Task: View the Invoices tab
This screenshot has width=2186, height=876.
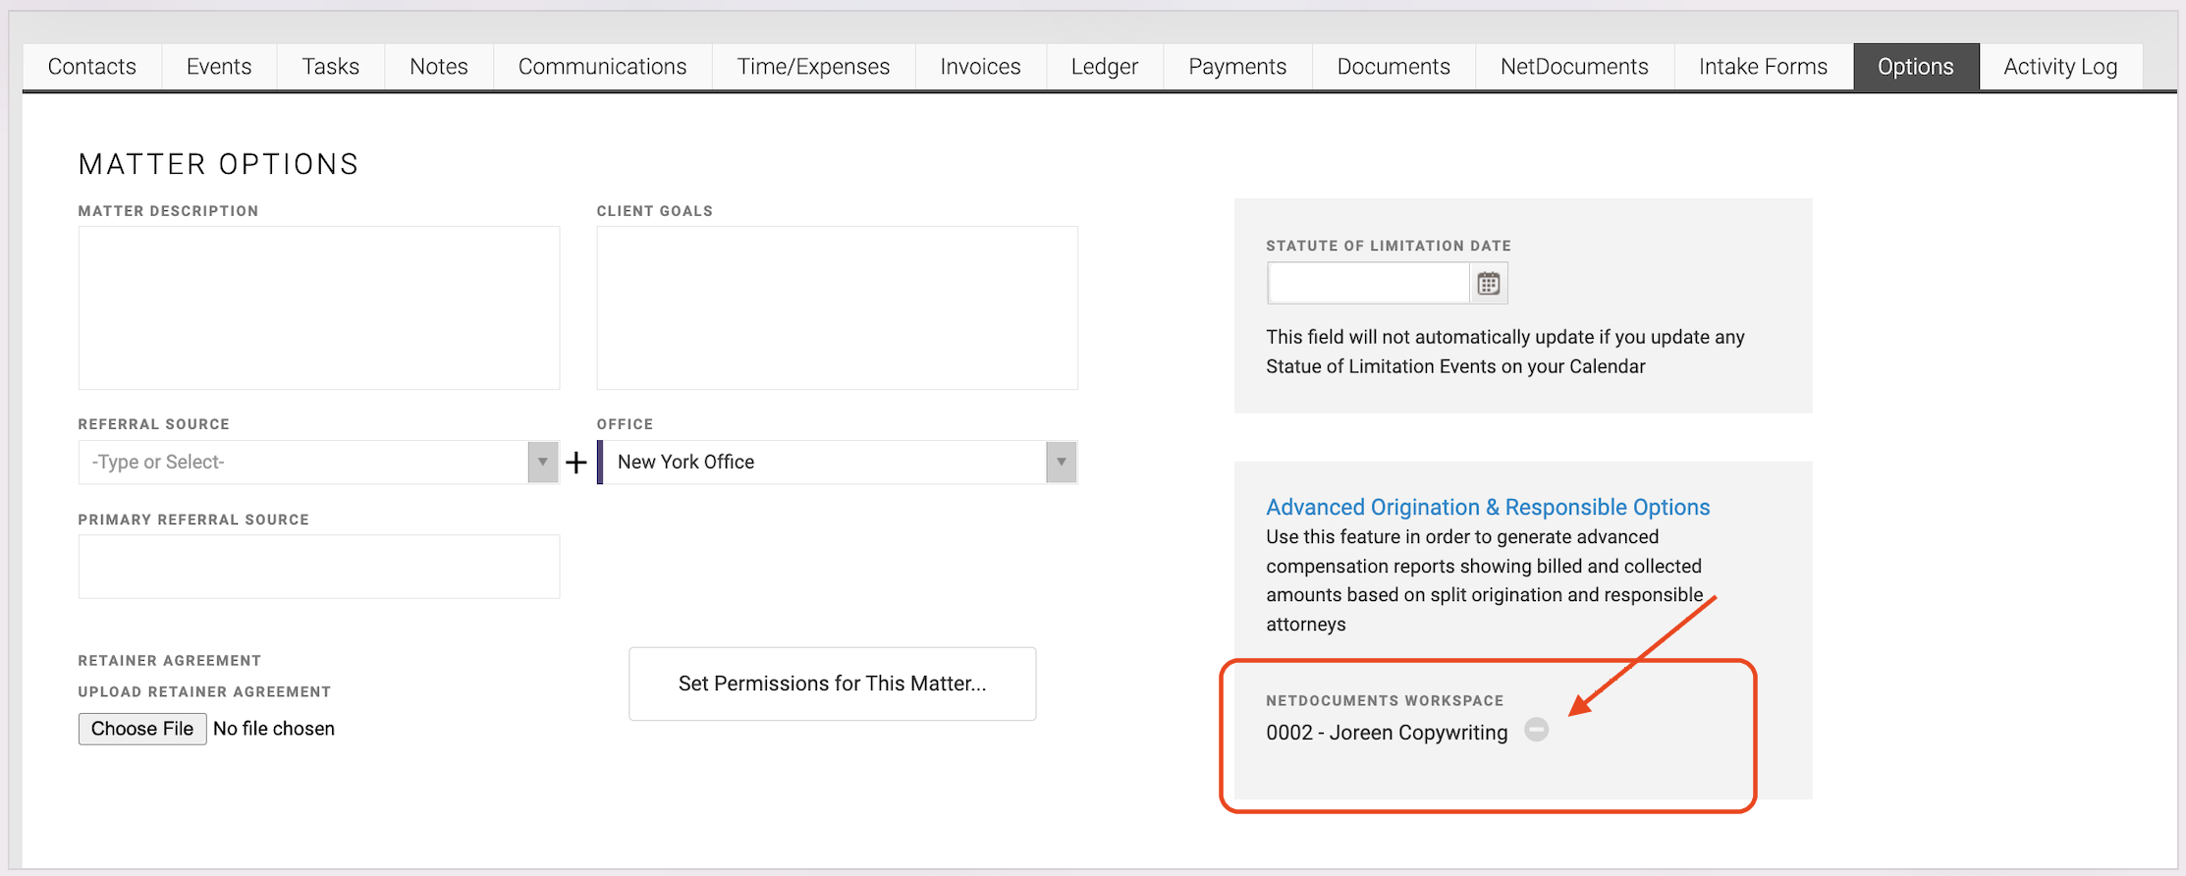Action: pyautogui.click(x=981, y=67)
